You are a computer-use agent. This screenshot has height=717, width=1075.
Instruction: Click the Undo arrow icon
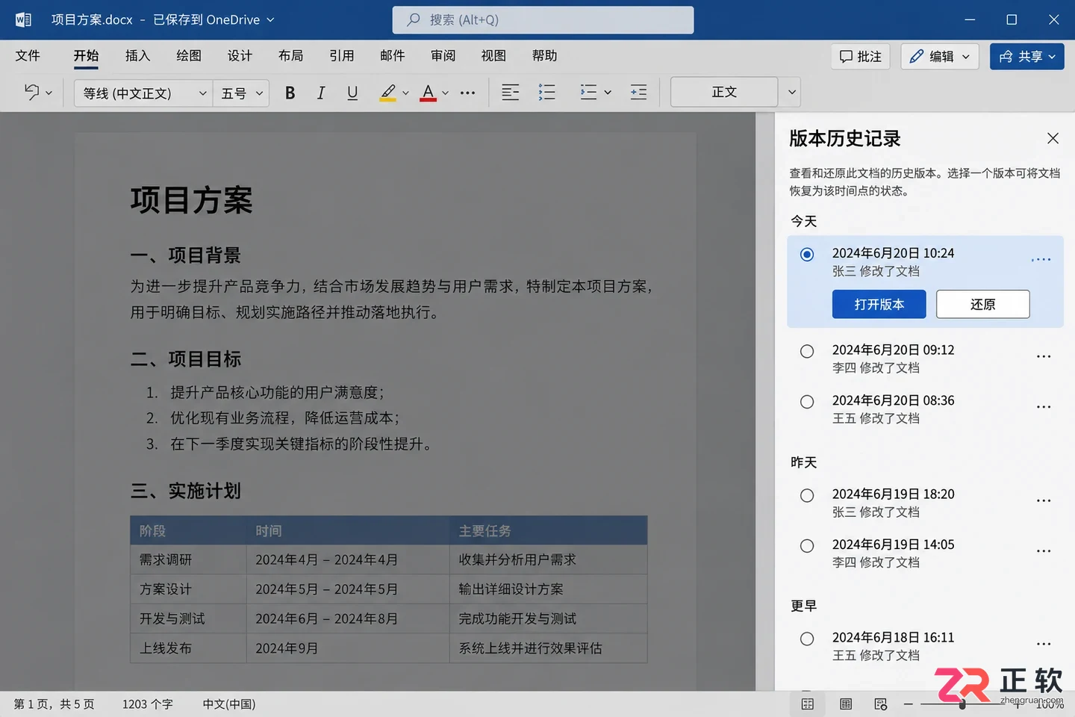click(31, 92)
